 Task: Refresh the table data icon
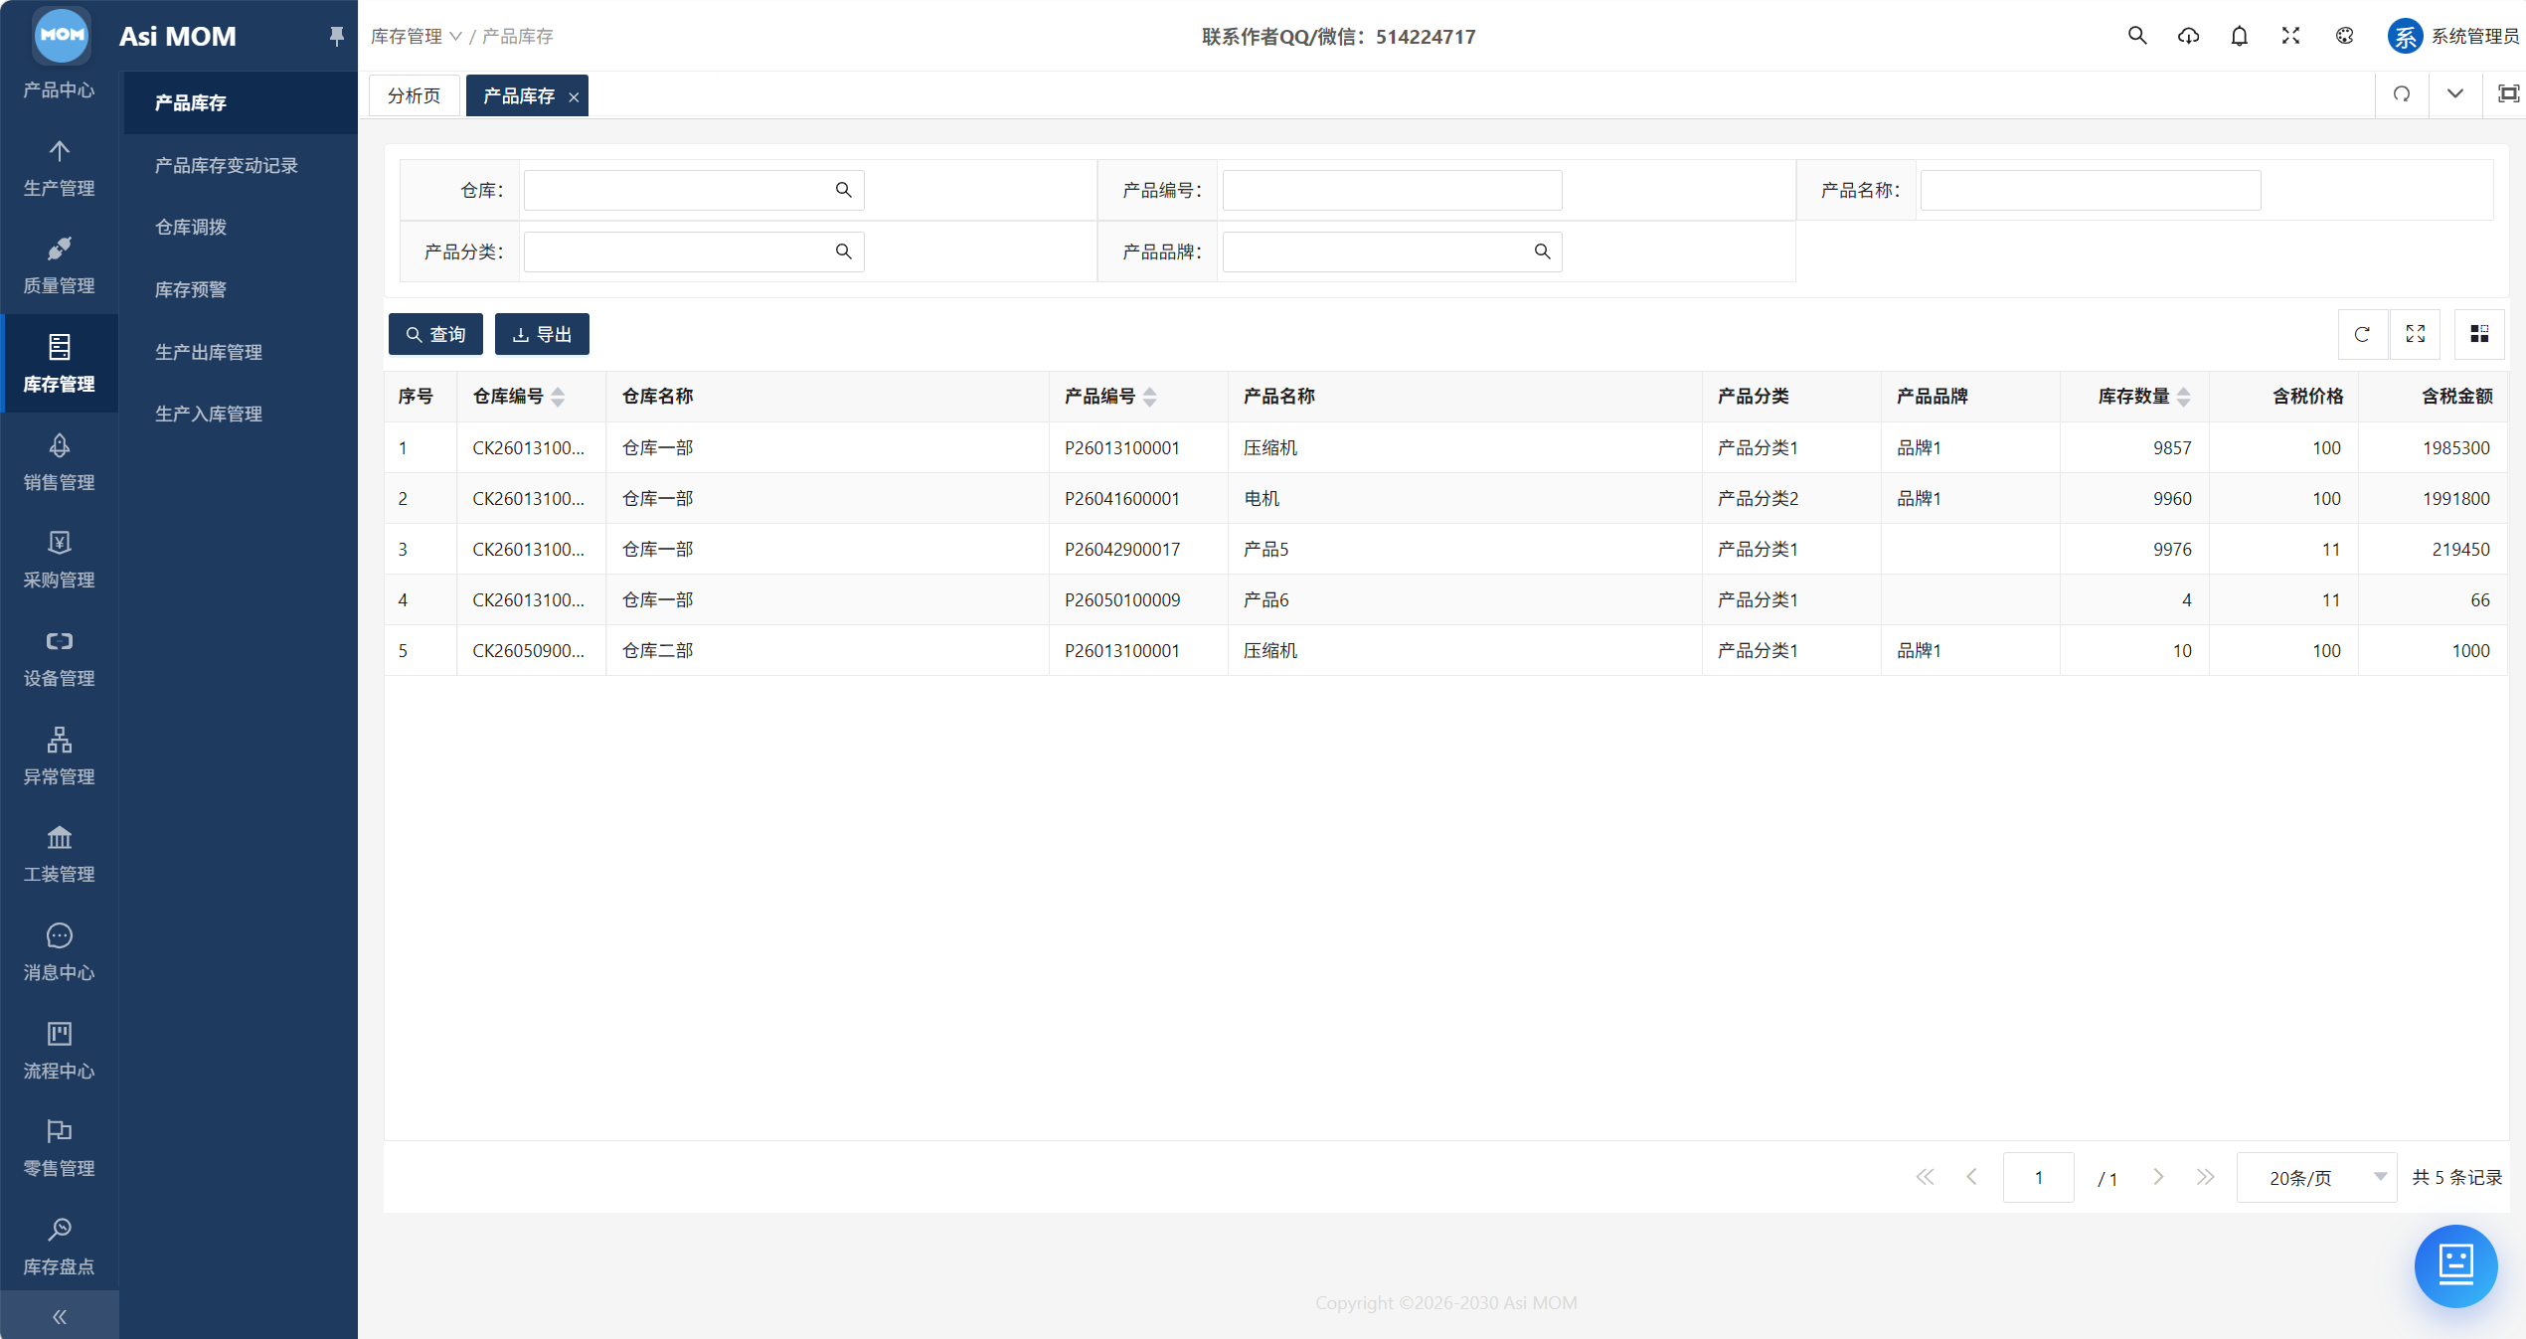2362,334
